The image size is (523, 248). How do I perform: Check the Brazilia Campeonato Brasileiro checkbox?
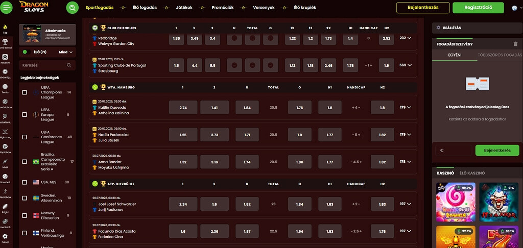pyautogui.click(x=25, y=162)
